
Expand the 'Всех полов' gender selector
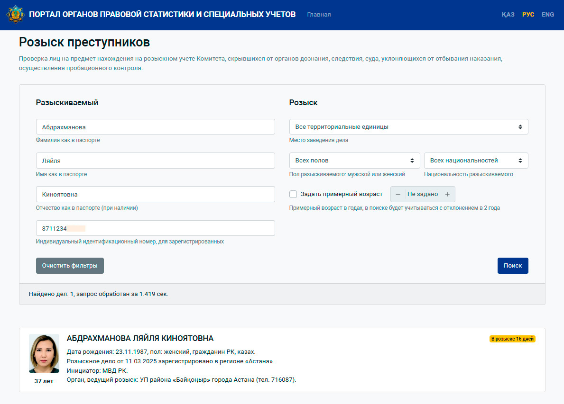[x=354, y=161]
